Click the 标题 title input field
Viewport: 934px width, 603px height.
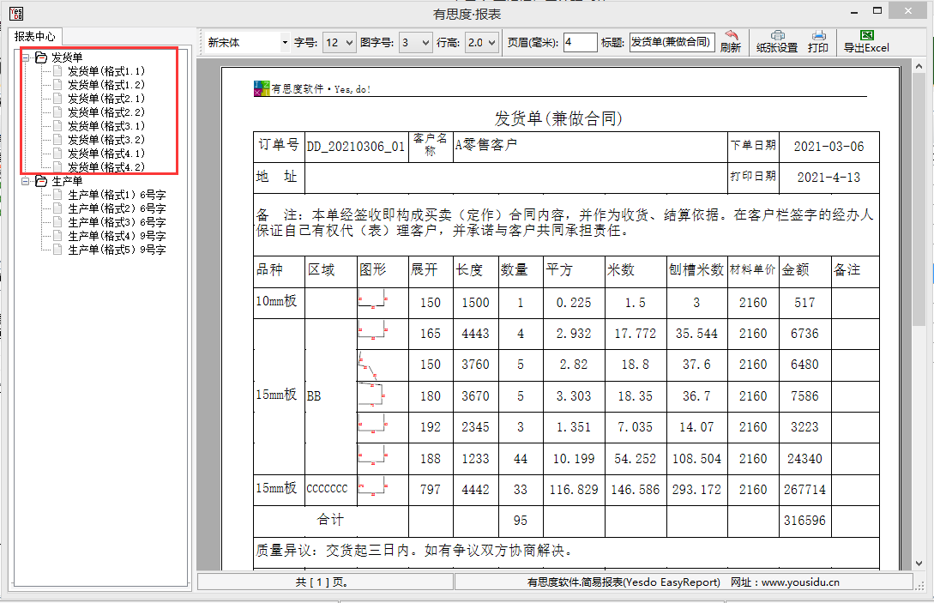coord(672,42)
